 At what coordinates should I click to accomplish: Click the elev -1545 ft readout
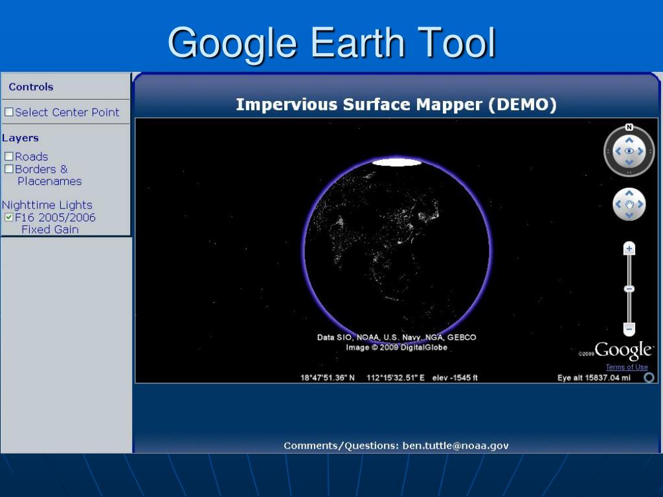pos(455,378)
